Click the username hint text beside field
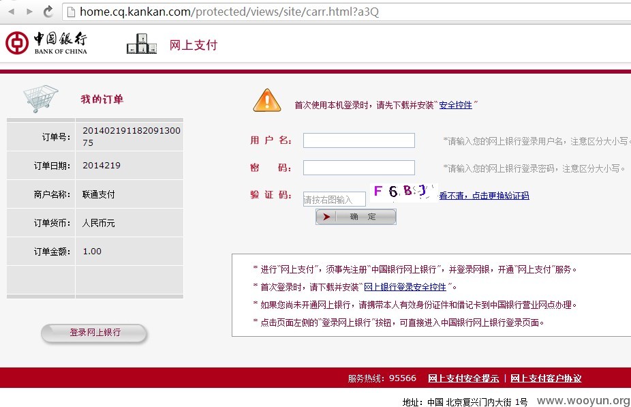 click(x=536, y=141)
